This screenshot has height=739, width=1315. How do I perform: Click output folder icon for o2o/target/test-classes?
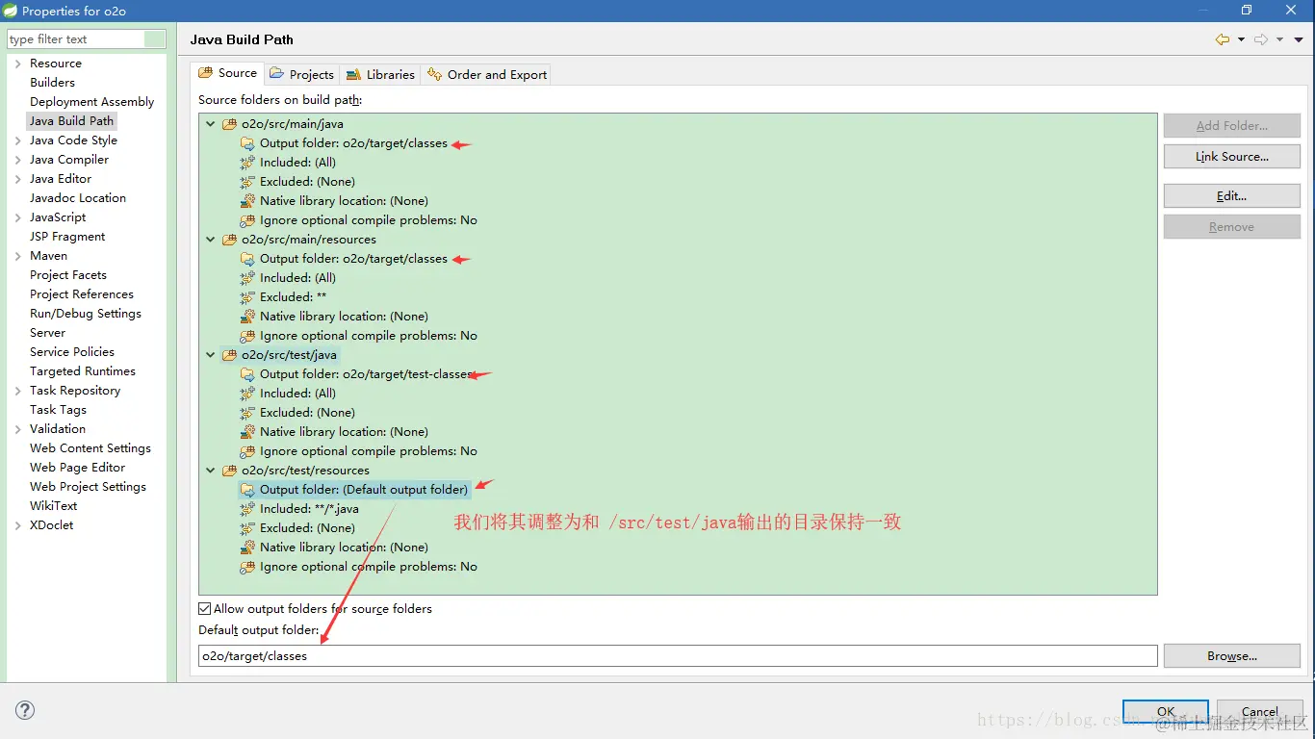tap(247, 374)
